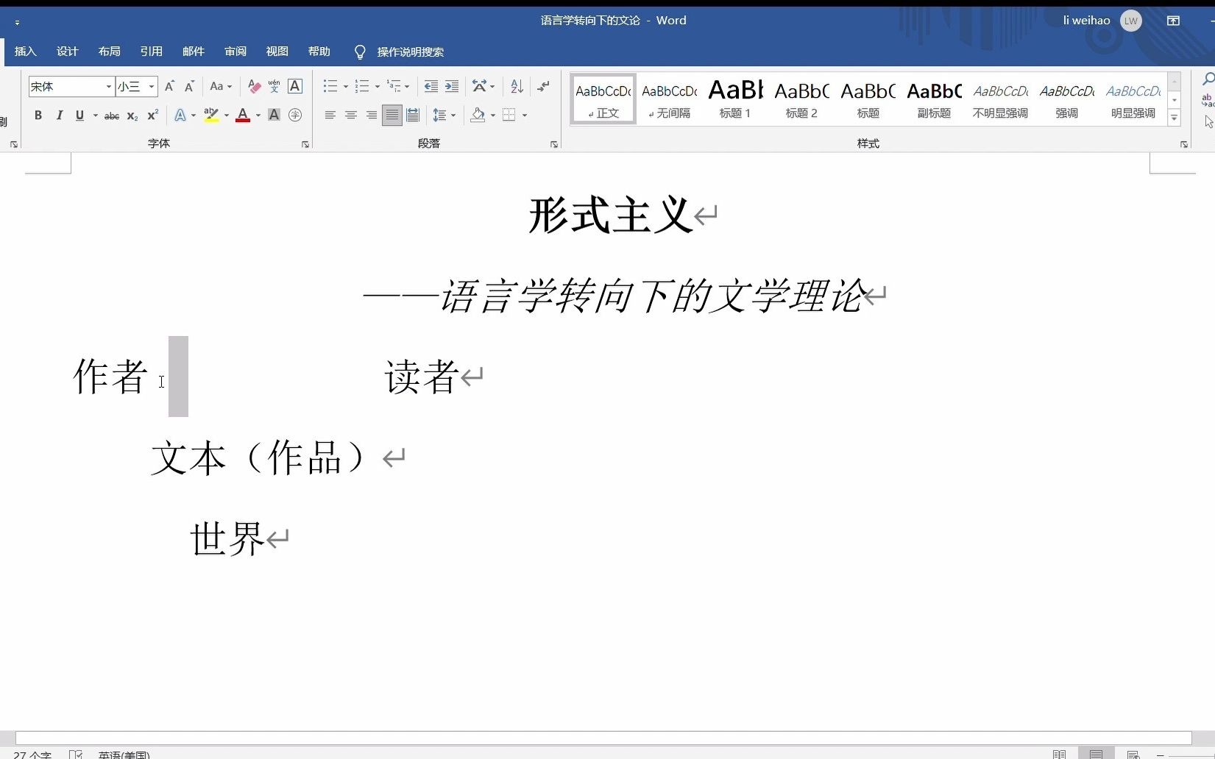Expand underline style dropdown arrow
The width and height of the screenshot is (1215, 759).
pos(96,115)
